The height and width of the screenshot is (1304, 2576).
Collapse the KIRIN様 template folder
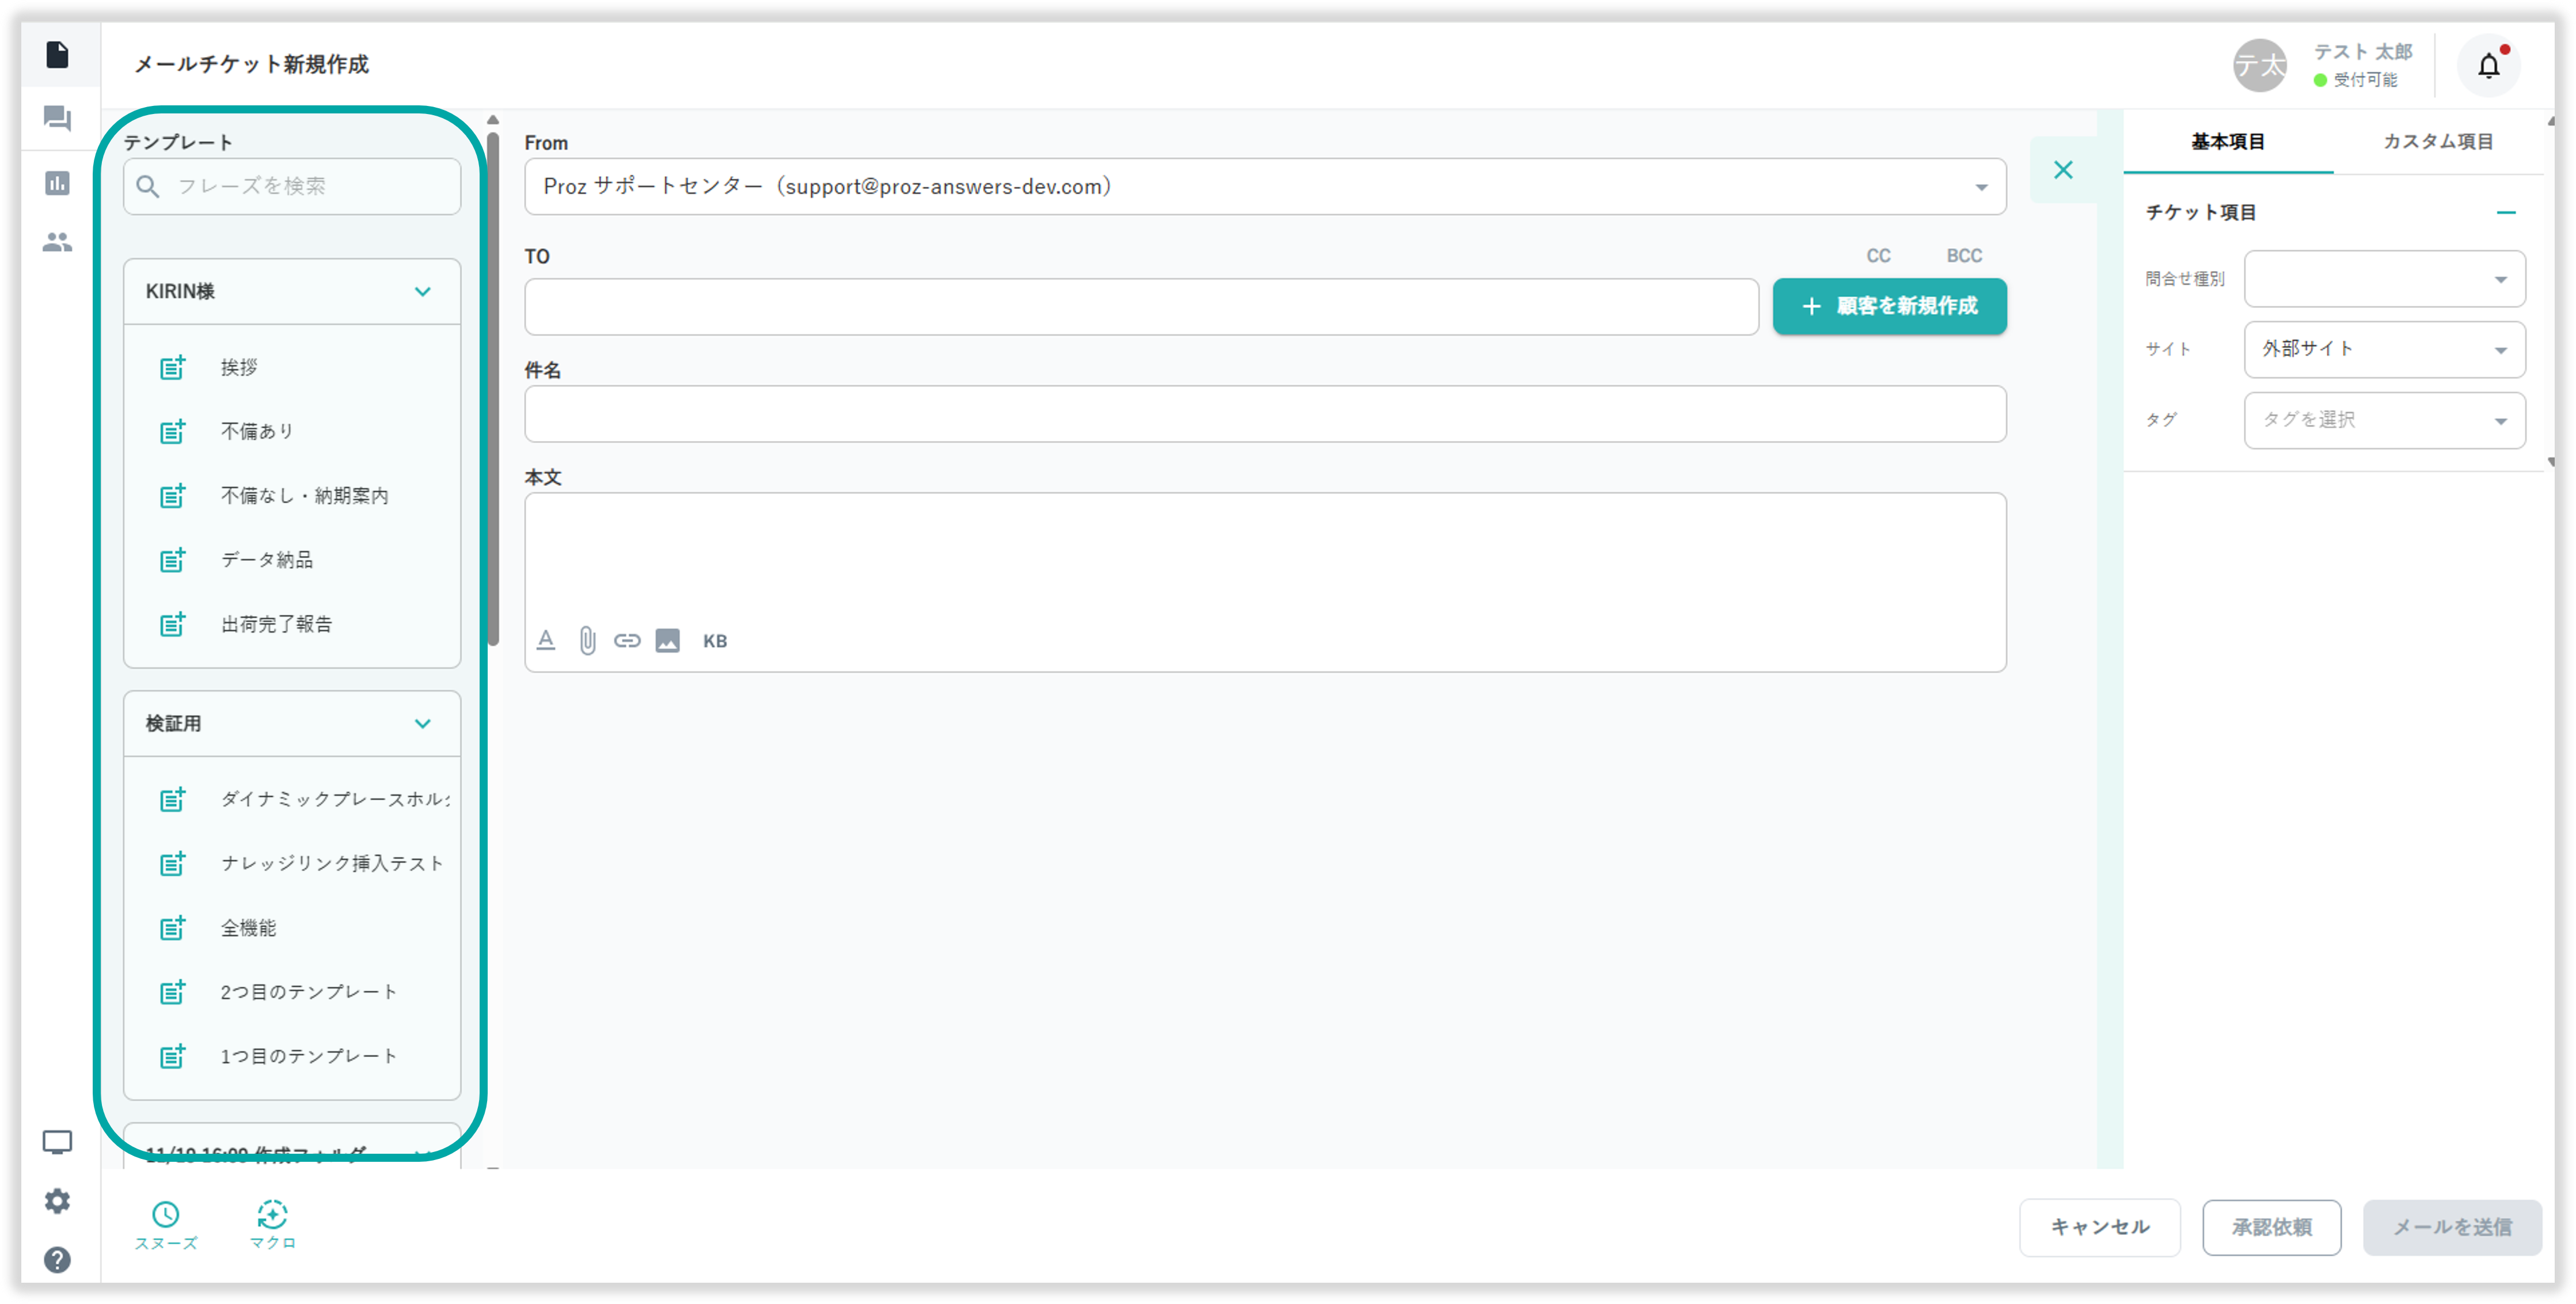point(422,292)
